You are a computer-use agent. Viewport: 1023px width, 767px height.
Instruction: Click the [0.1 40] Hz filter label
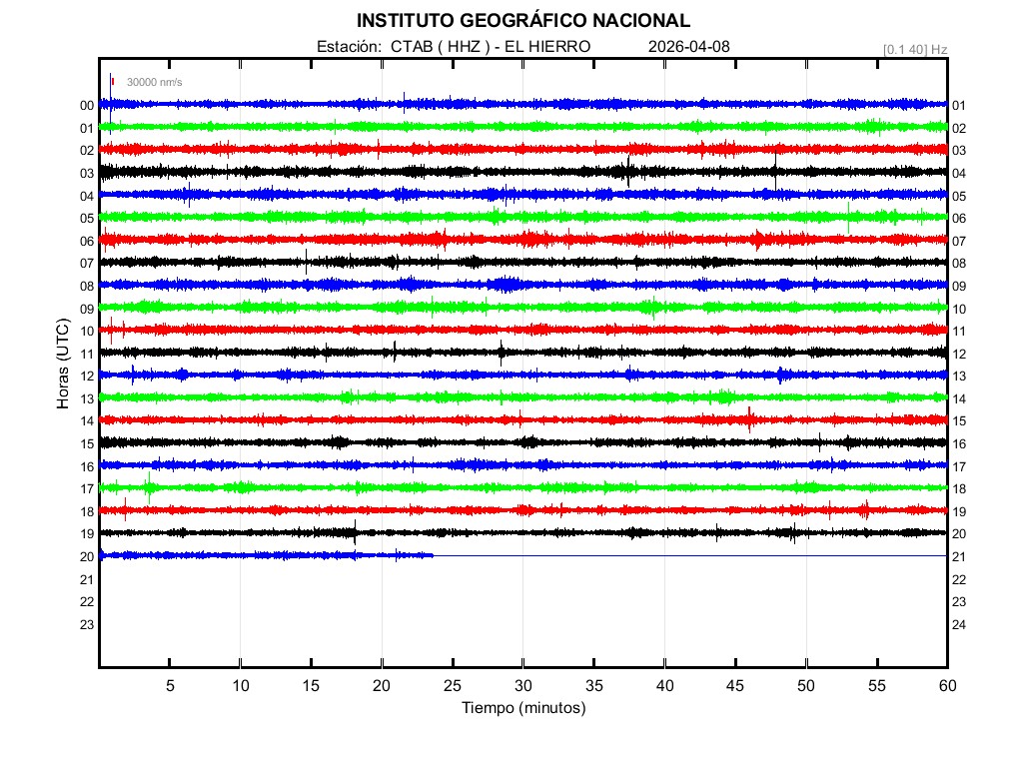(x=914, y=48)
